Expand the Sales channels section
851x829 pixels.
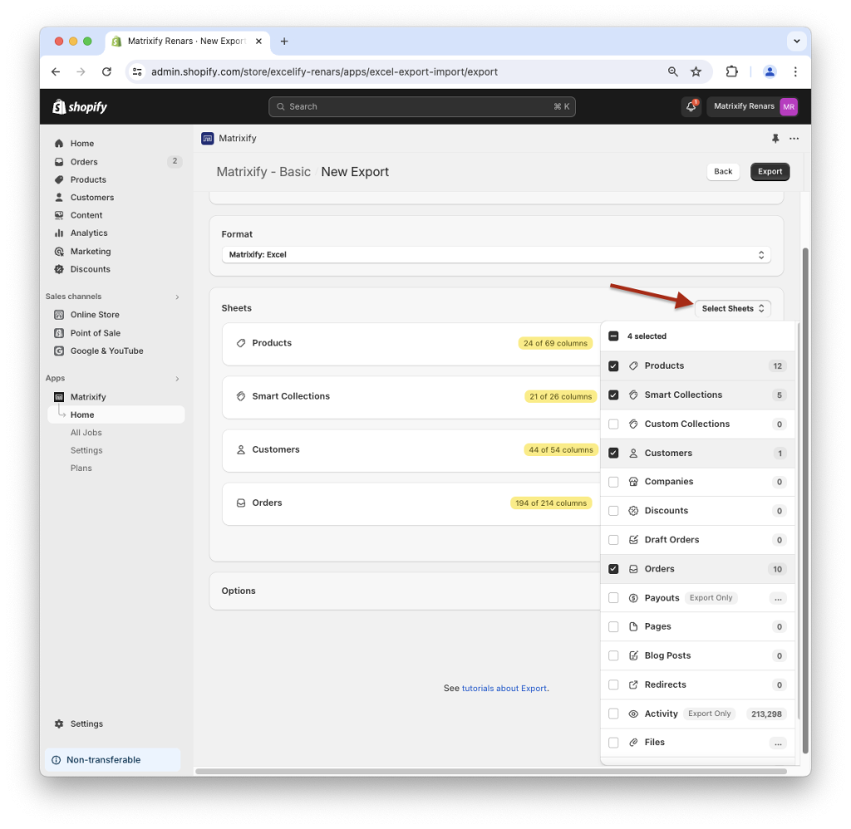177,296
